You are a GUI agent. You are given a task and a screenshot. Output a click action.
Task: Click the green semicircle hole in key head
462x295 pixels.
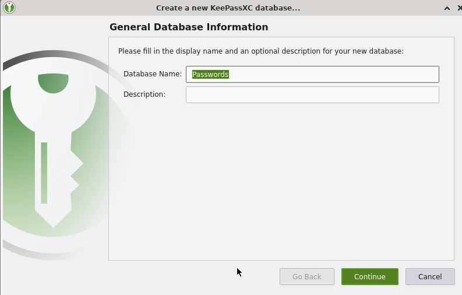53,82
